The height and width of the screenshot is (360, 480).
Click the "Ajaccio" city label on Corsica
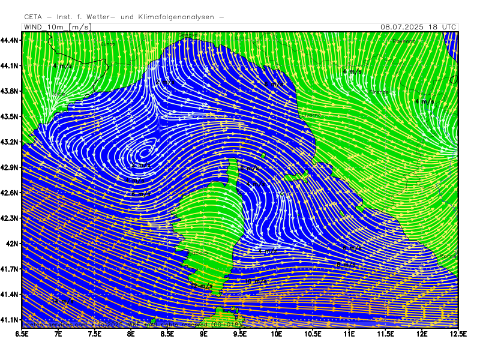[x=197, y=253]
